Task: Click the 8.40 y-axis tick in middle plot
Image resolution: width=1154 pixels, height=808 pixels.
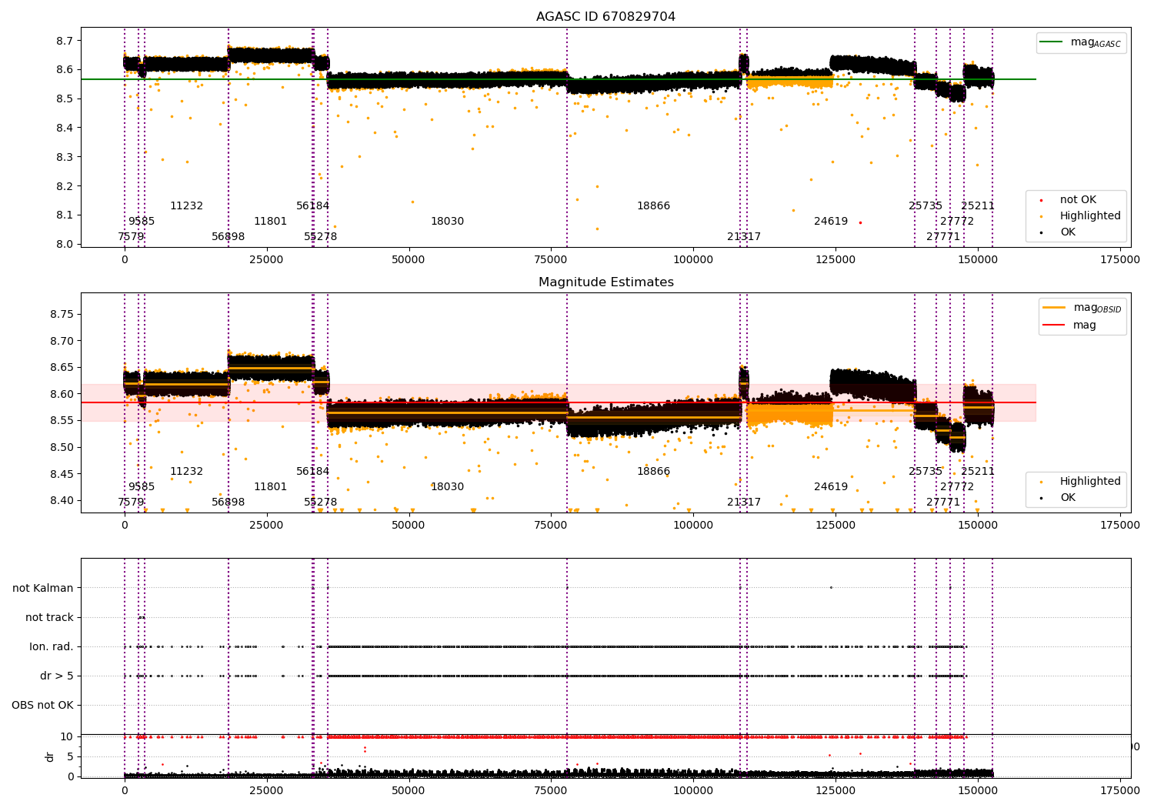Action: 62,501
